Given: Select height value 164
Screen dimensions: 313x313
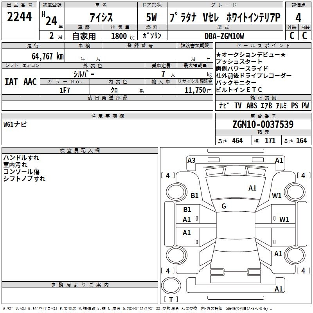Looking at the screenshot, I should (x=301, y=140).
